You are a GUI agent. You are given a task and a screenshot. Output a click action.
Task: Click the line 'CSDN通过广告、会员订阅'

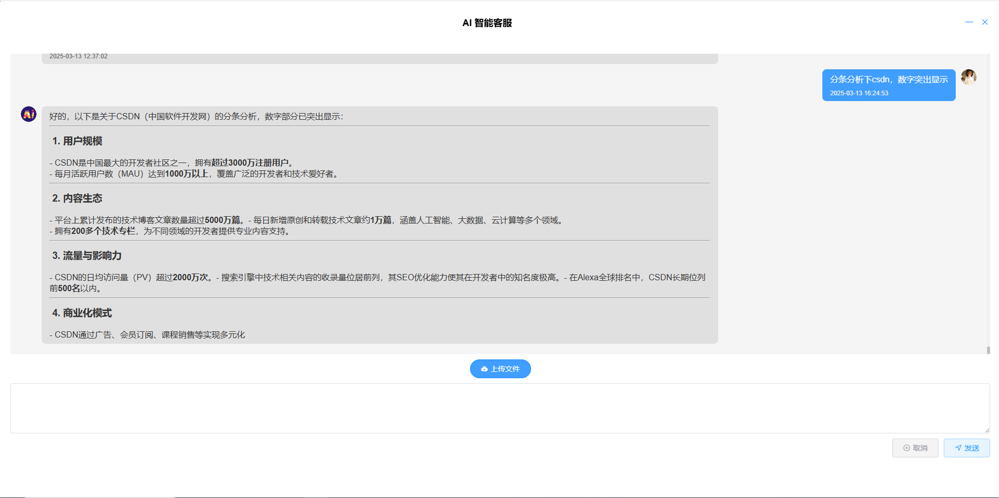click(x=147, y=335)
